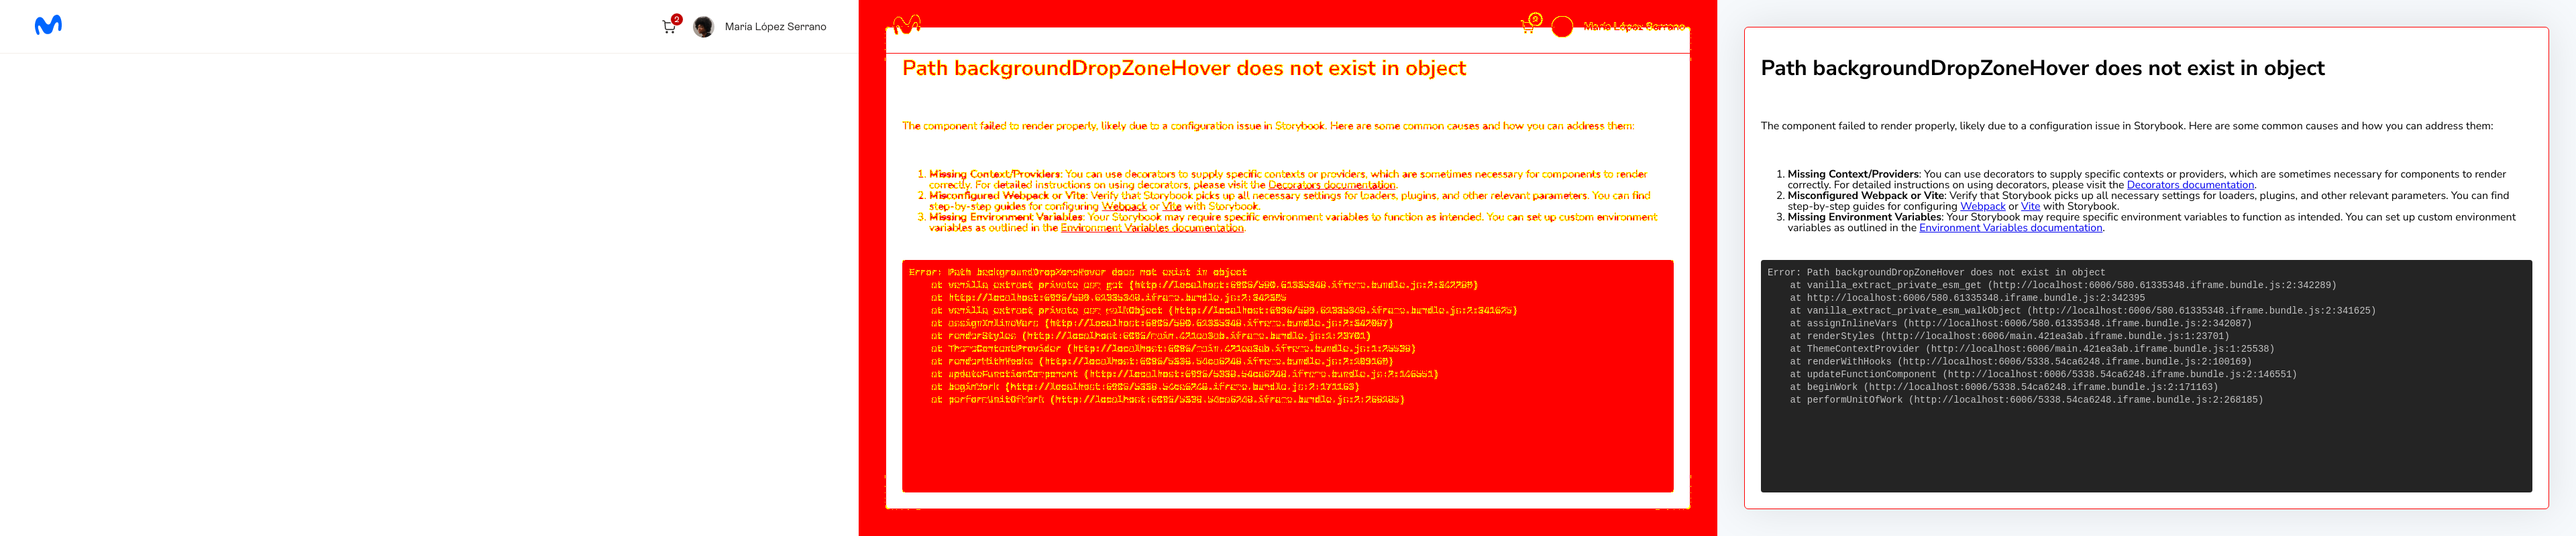Click the red-highlighted stack trace block in the diff

click(1287, 377)
